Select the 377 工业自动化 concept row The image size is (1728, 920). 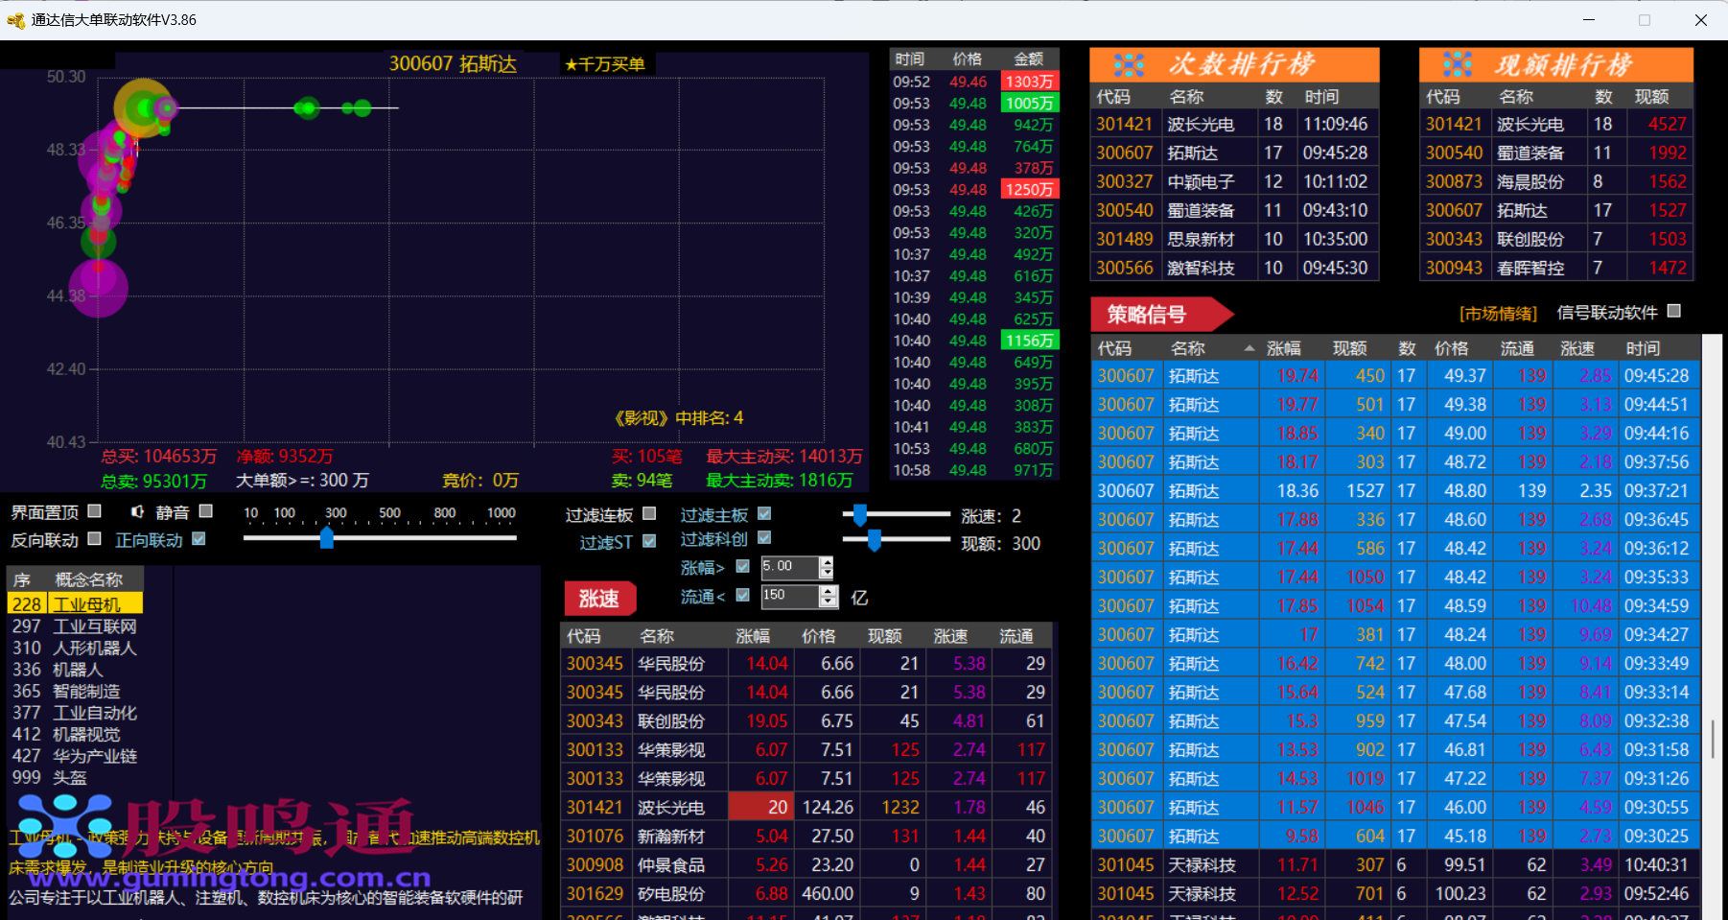coord(75,713)
